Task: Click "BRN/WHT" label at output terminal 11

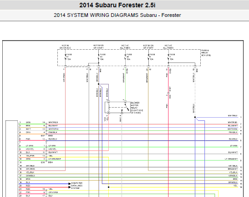Action: tap(233, 169)
